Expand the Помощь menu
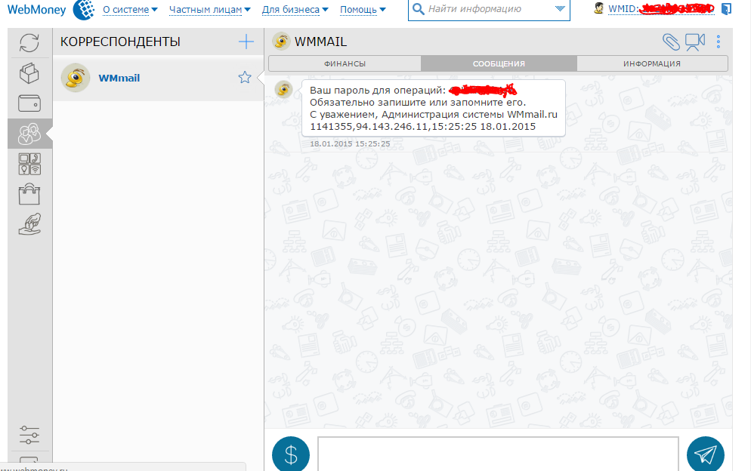The height and width of the screenshot is (471, 751). (363, 10)
